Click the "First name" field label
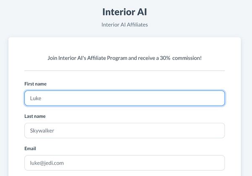This screenshot has height=176, width=252. pos(35,84)
